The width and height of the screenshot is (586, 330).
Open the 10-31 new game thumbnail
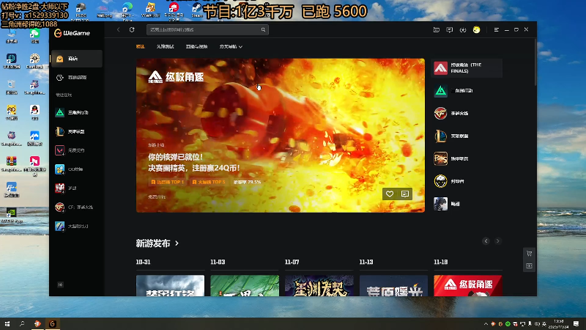pos(170,286)
